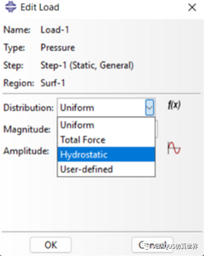The image size is (204, 256).
Task: Click the Distribution combo box showing Uniform
Action: [106, 108]
